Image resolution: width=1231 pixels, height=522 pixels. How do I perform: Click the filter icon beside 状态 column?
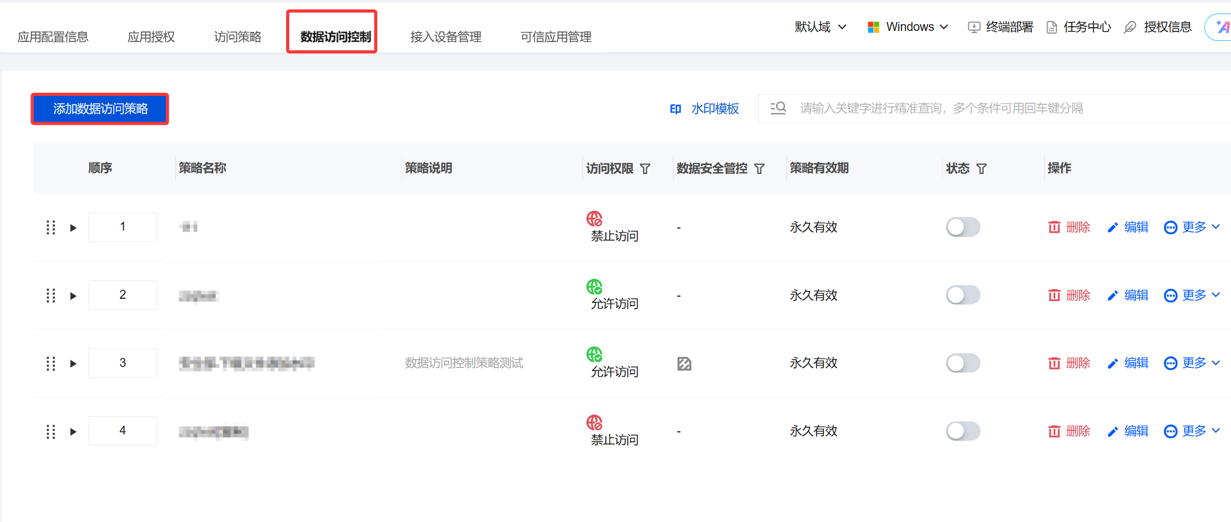(x=982, y=169)
